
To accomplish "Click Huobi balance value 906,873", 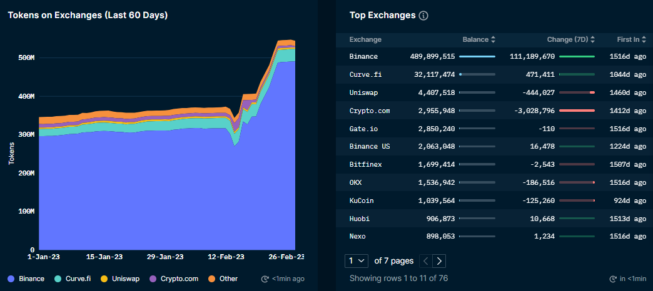I will [440, 219].
